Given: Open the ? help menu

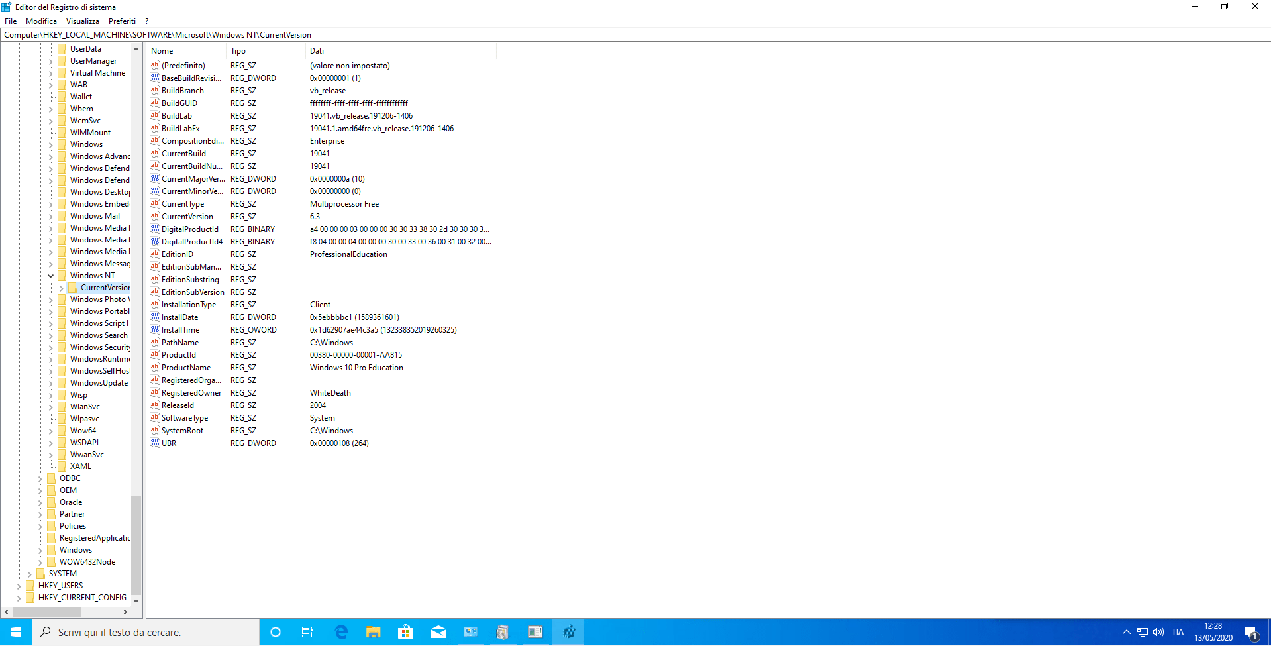Looking at the screenshot, I should click(x=146, y=21).
